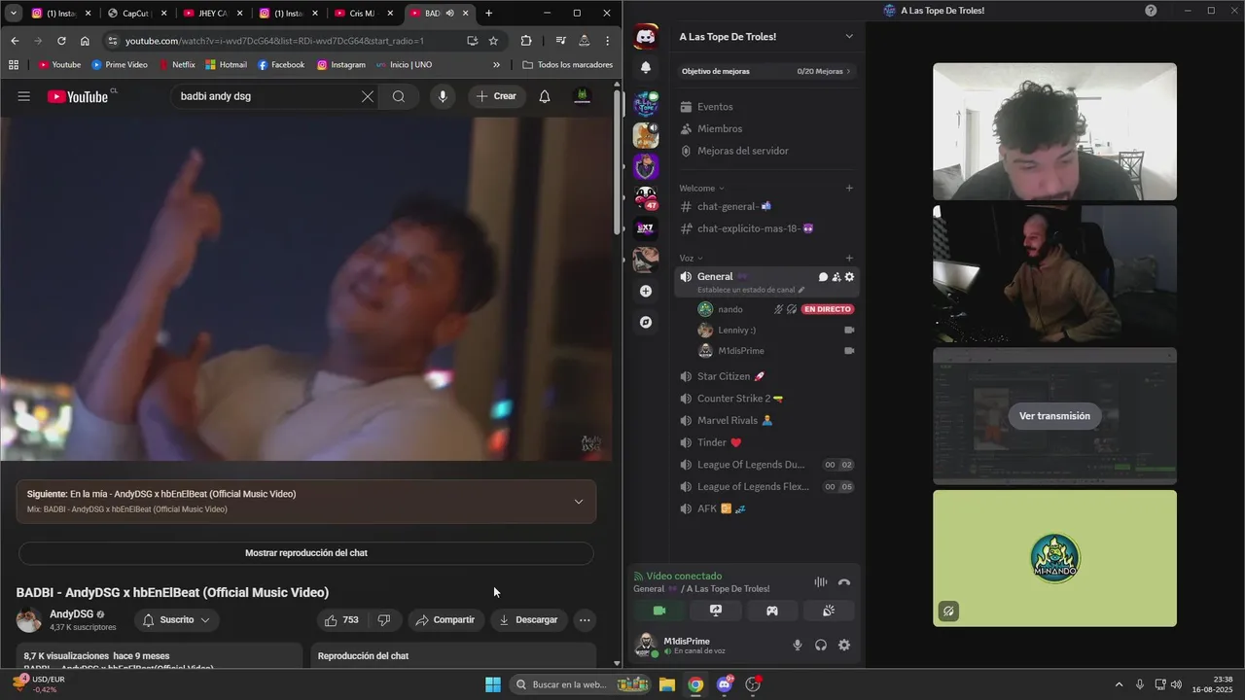The width and height of the screenshot is (1245, 700).
Task: Open Objetivo de mejoras boost progress bar
Action: pos(766,71)
